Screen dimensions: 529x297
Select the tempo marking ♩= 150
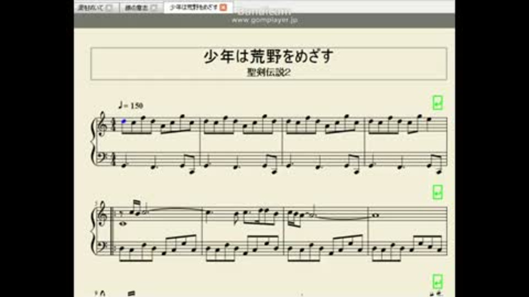[x=131, y=106]
